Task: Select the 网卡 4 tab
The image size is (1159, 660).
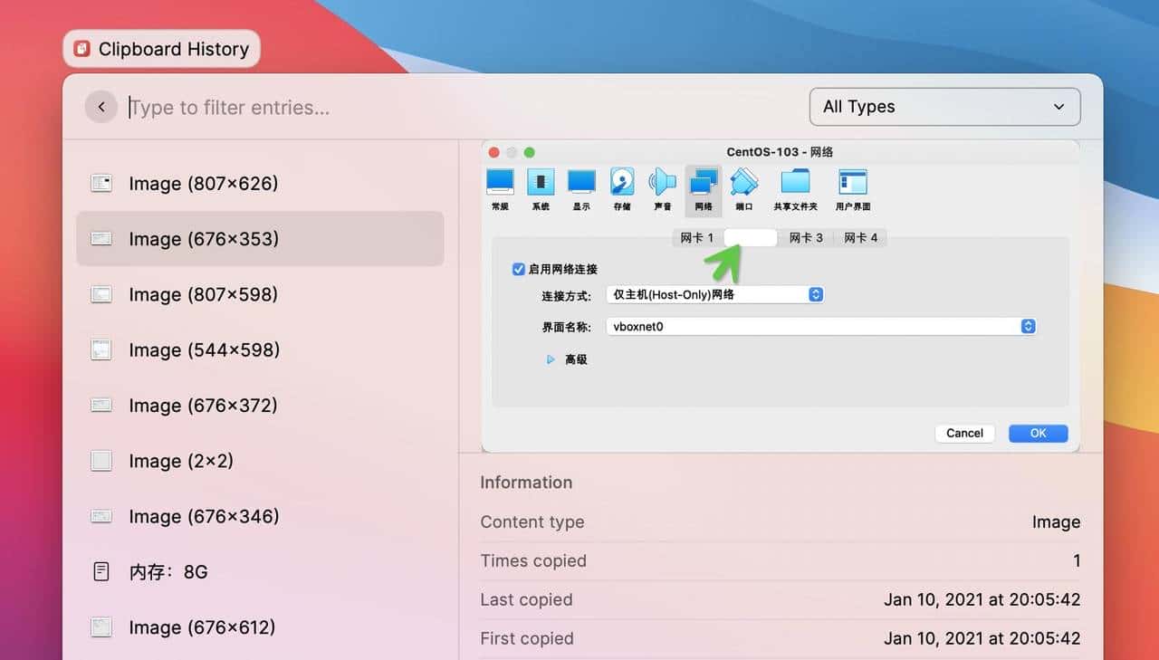Action: tap(858, 237)
